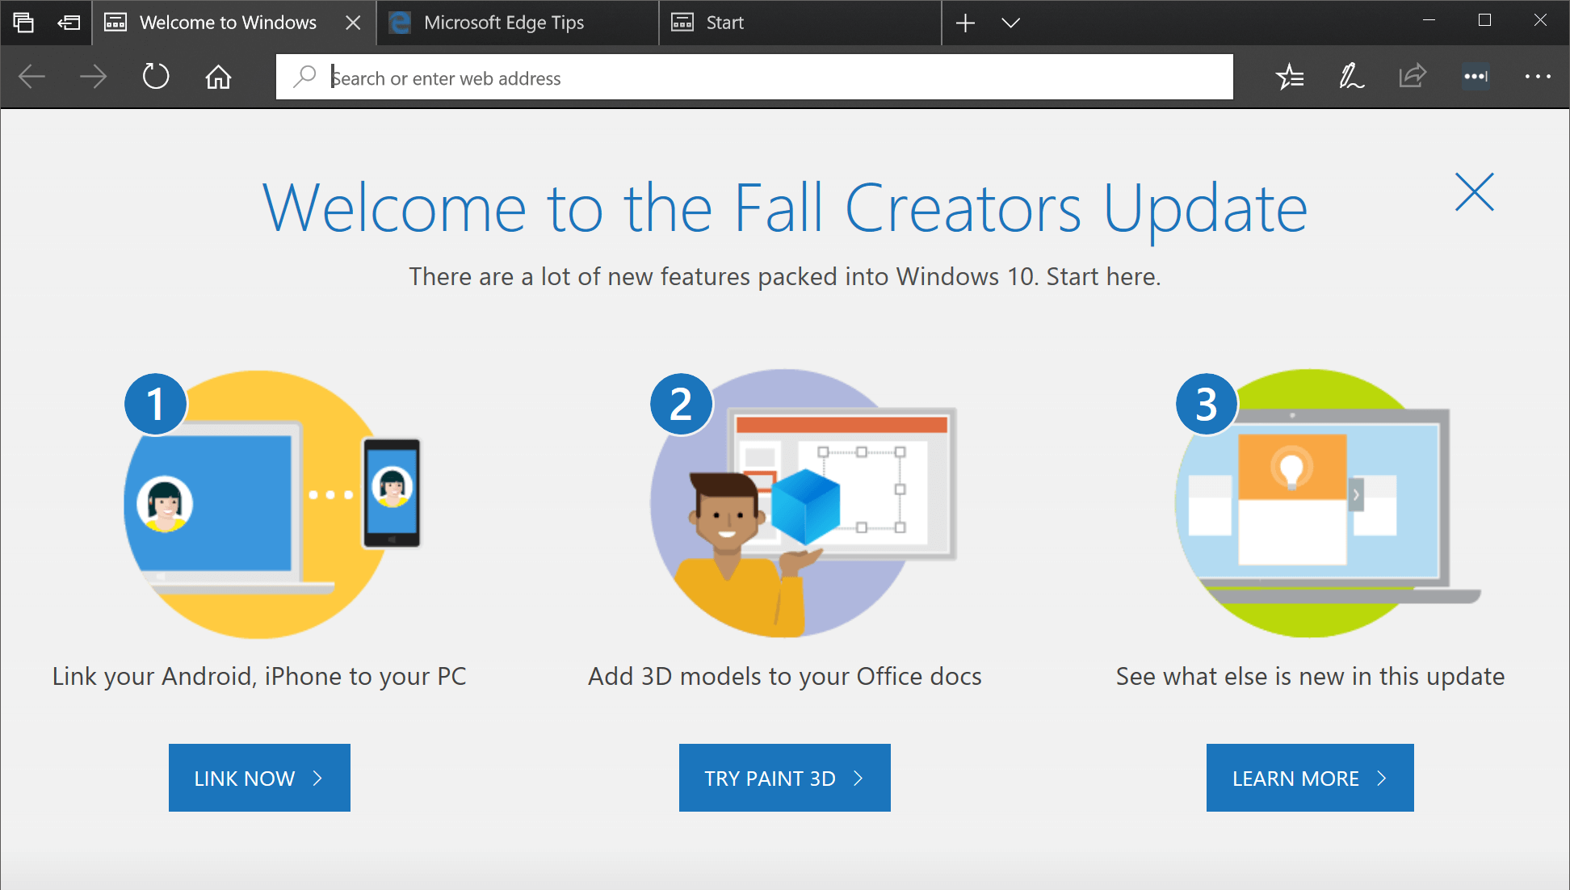Click the Welcome to Windows tab
Viewport: 1570px width, 890px height.
pos(231,22)
